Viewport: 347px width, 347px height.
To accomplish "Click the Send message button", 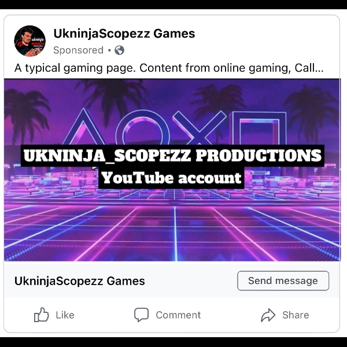I will click(283, 280).
